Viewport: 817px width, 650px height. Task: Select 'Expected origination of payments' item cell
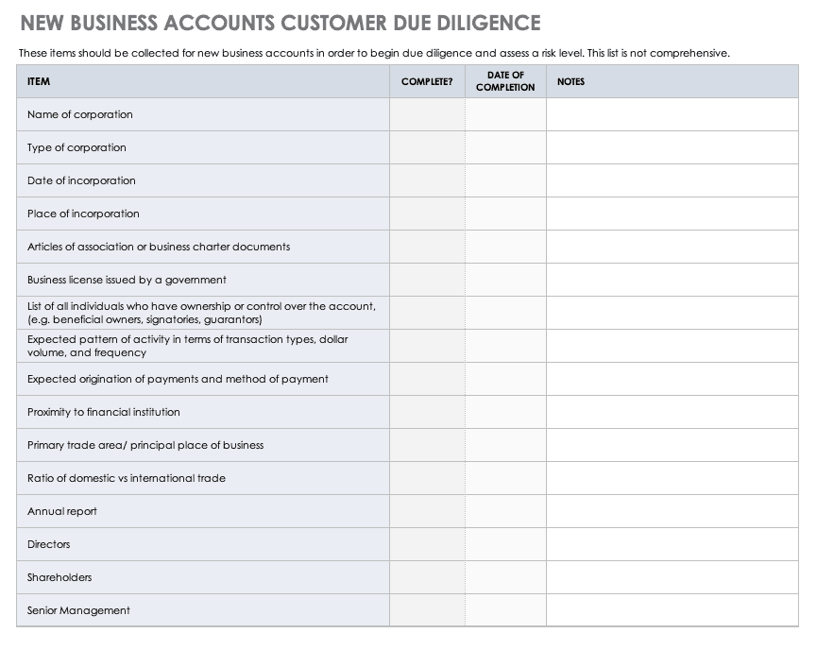coord(203,379)
